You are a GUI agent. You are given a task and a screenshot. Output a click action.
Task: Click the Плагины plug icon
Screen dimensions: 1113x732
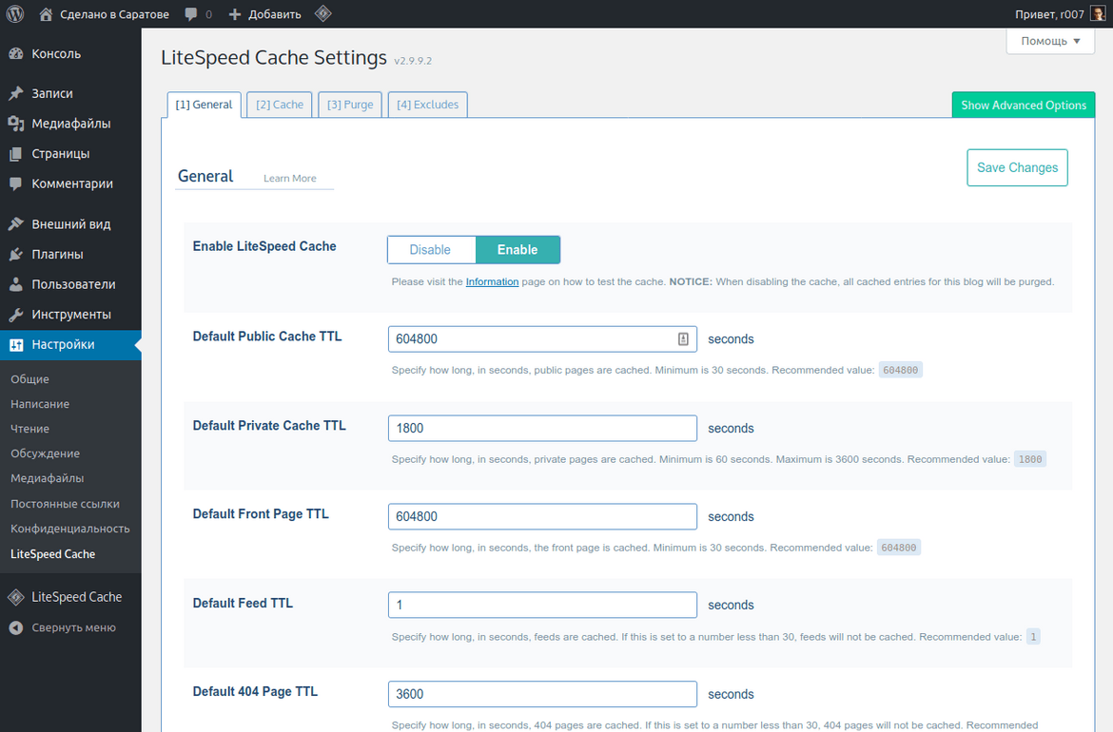(15, 254)
